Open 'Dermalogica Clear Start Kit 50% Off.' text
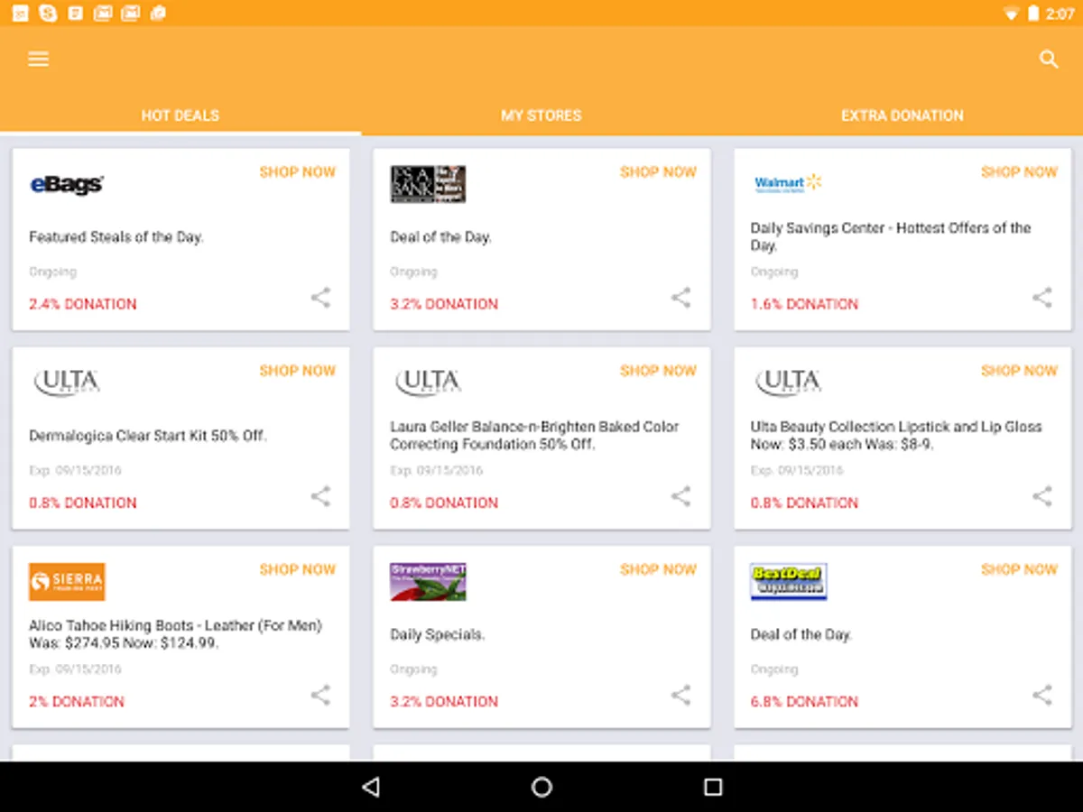1083x812 pixels. pyautogui.click(x=148, y=436)
